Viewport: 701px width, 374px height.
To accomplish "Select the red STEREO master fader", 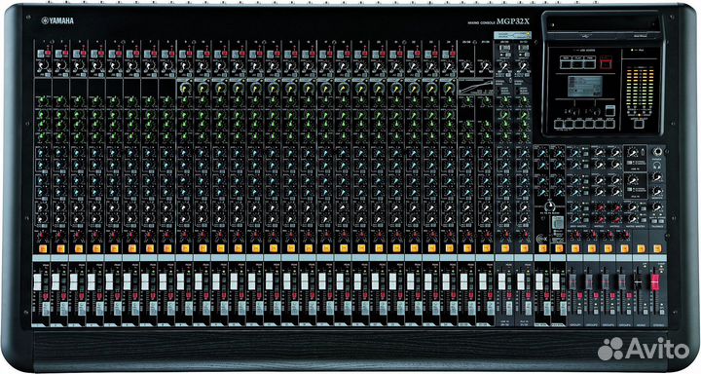I will click(656, 282).
